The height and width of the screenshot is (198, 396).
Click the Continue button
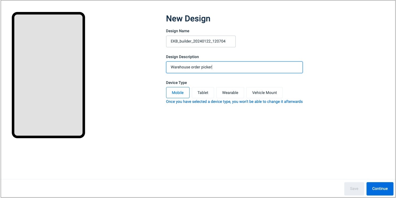coord(380,189)
